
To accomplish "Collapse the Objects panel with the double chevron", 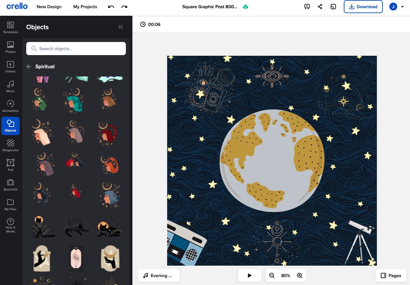I will 120,27.
